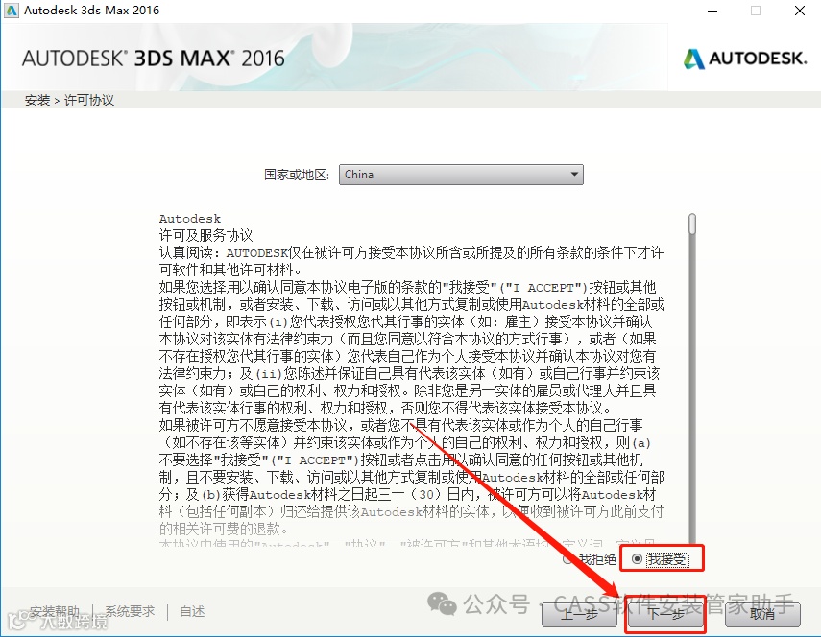Click the 下一步 (Next) button
Viewport: 821px width, 637px height.
click(665, 614)
